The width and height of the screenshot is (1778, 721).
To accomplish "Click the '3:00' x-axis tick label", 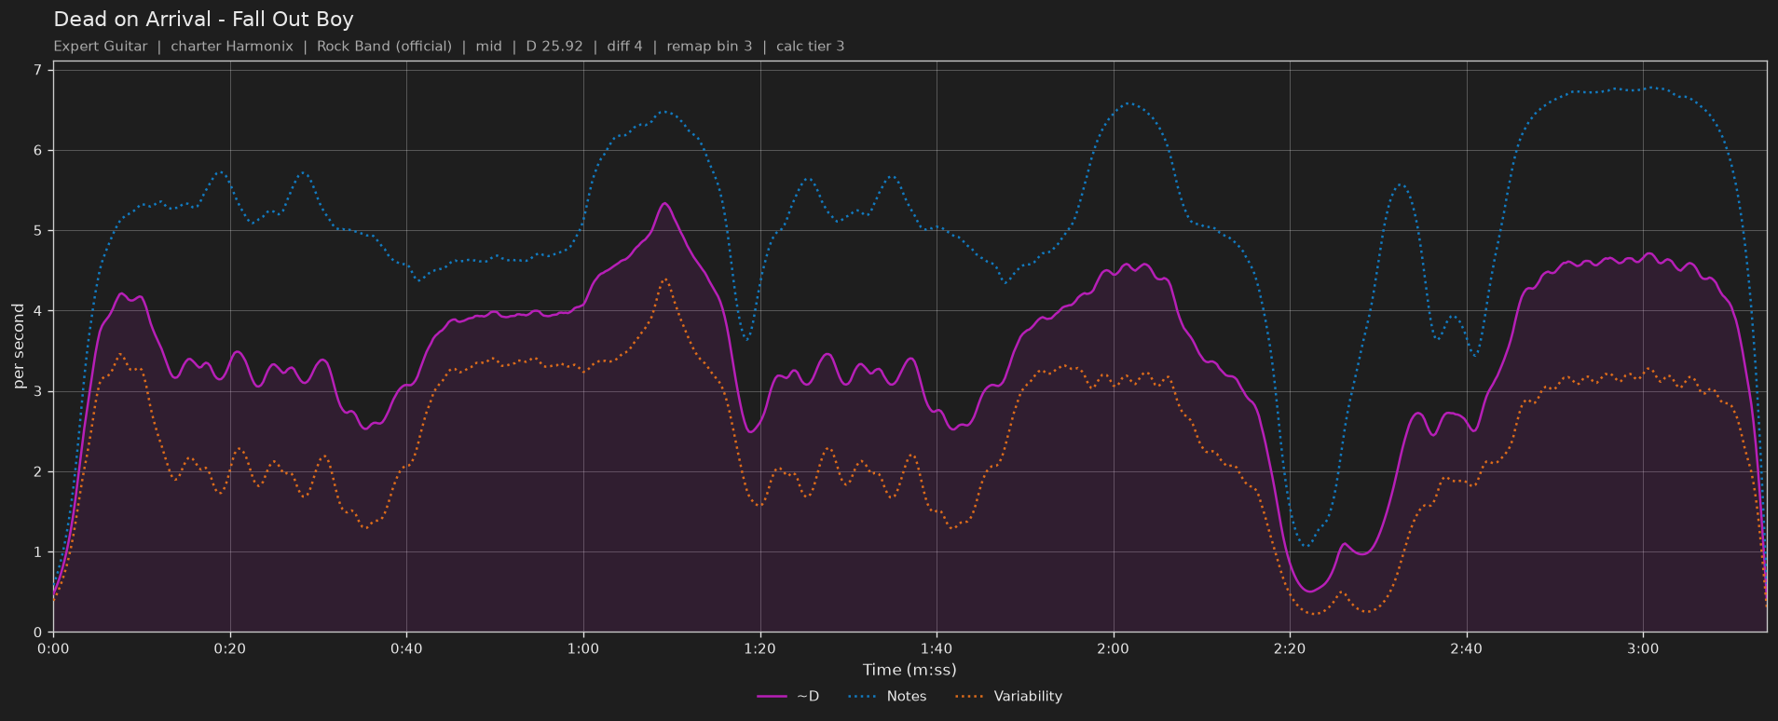I will tap(1643, 649).
